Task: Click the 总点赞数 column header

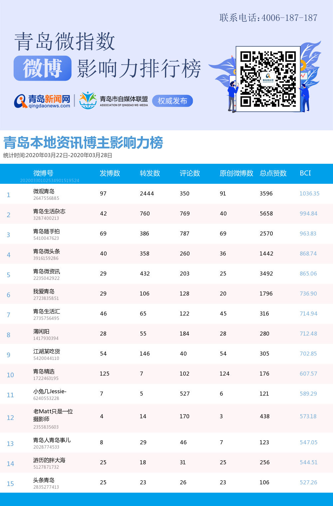Action: (x=273, y=173)
